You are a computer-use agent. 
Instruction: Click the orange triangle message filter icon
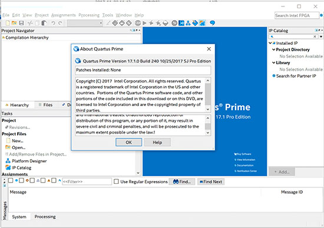coord(49,180)
